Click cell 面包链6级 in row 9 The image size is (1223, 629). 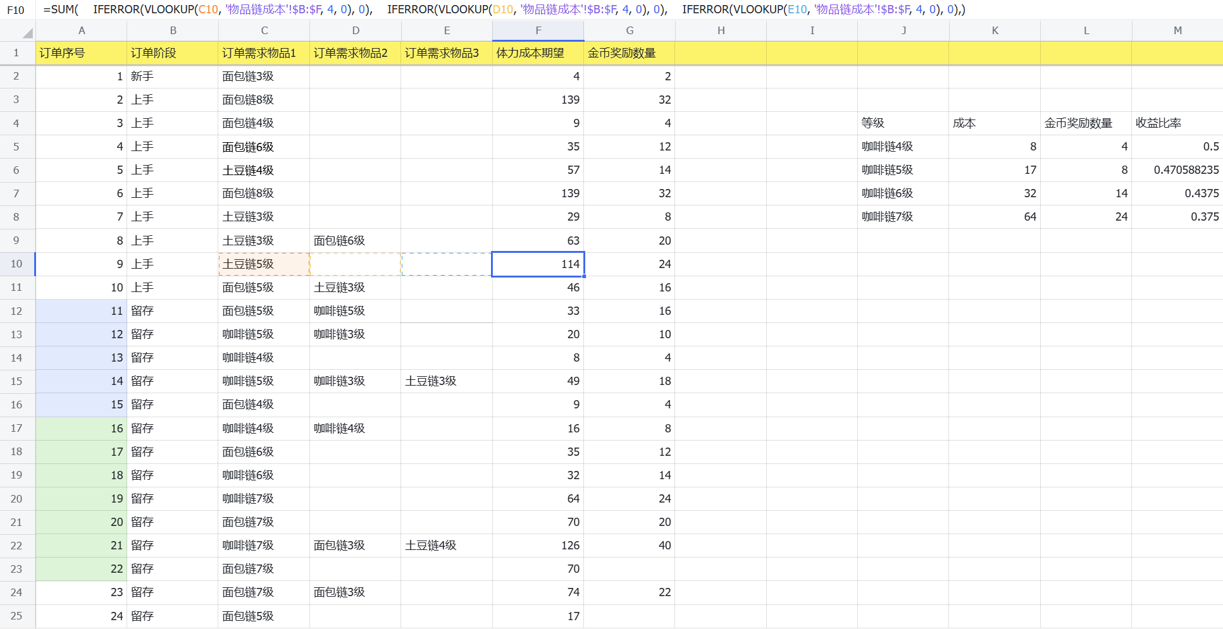356,241
